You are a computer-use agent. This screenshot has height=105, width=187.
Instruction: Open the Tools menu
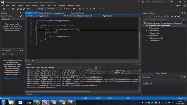coord(49,6)
